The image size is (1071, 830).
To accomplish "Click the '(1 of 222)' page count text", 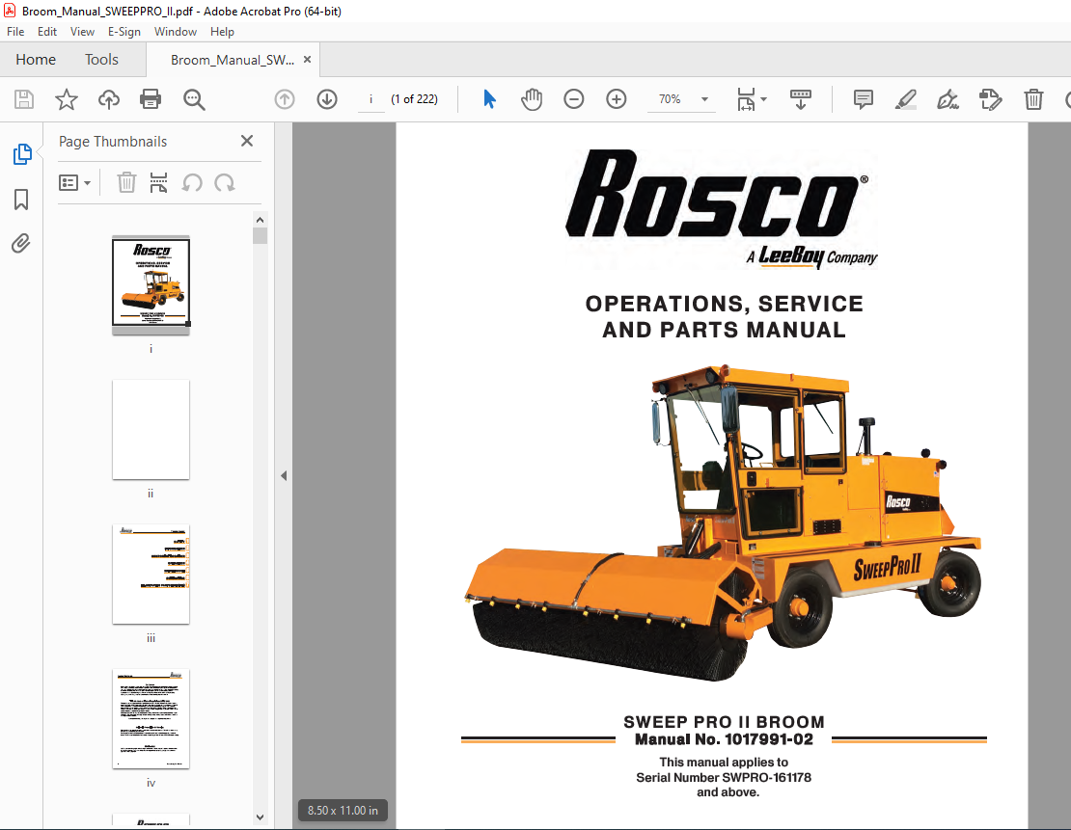I will pos(415,99).
